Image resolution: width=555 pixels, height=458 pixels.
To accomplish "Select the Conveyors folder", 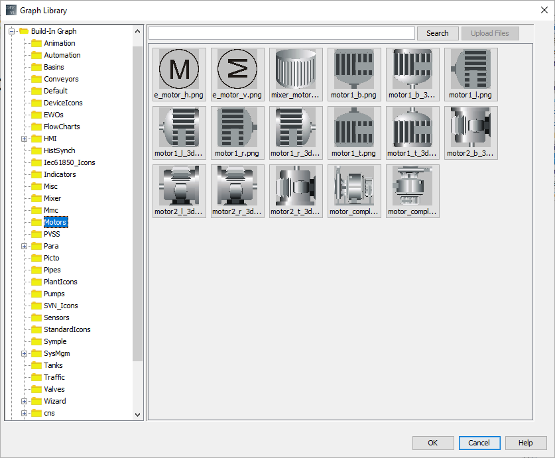I will (x=61, y=79).
